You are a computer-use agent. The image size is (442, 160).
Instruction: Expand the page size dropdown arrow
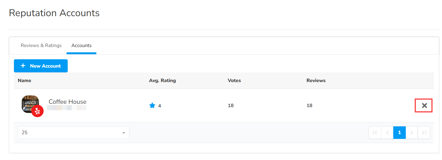(124, 133)
